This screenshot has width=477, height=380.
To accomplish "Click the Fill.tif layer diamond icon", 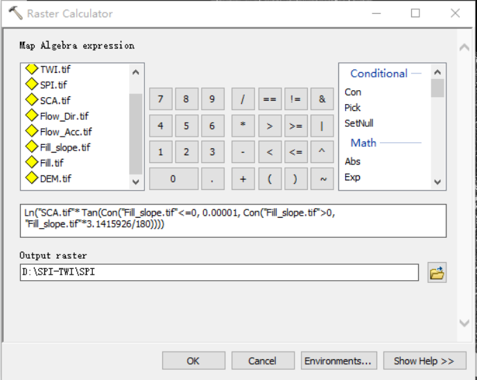I will [32, 162].
